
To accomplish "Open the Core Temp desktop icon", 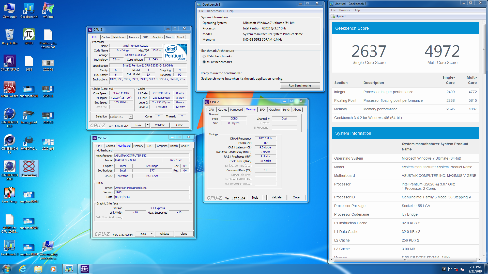I will (10, 195).
